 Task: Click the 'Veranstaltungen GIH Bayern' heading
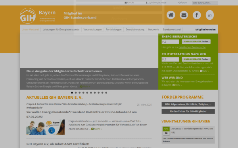186,122
